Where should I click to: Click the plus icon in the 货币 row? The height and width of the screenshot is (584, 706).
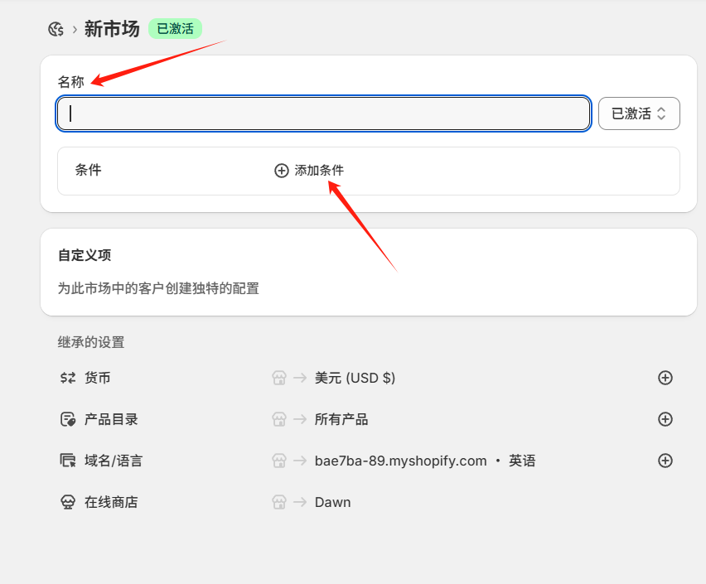[x=665, y=378]
